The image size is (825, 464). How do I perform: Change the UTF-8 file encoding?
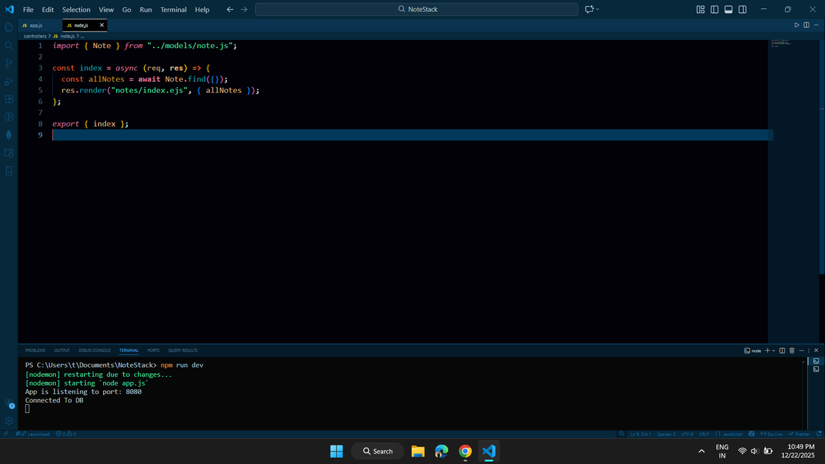tap(687, 434)
